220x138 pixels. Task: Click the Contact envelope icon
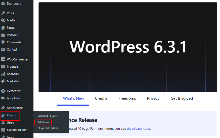click(x=3, y=49)
